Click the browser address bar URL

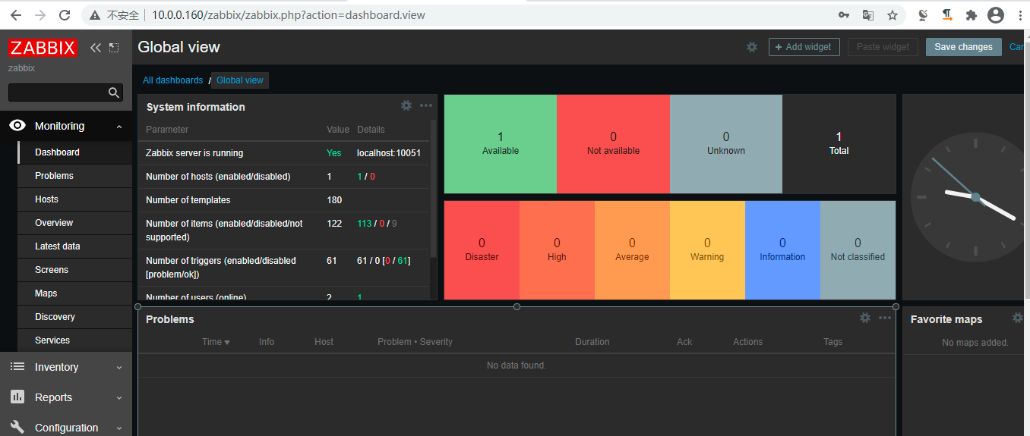click(289, 14)
